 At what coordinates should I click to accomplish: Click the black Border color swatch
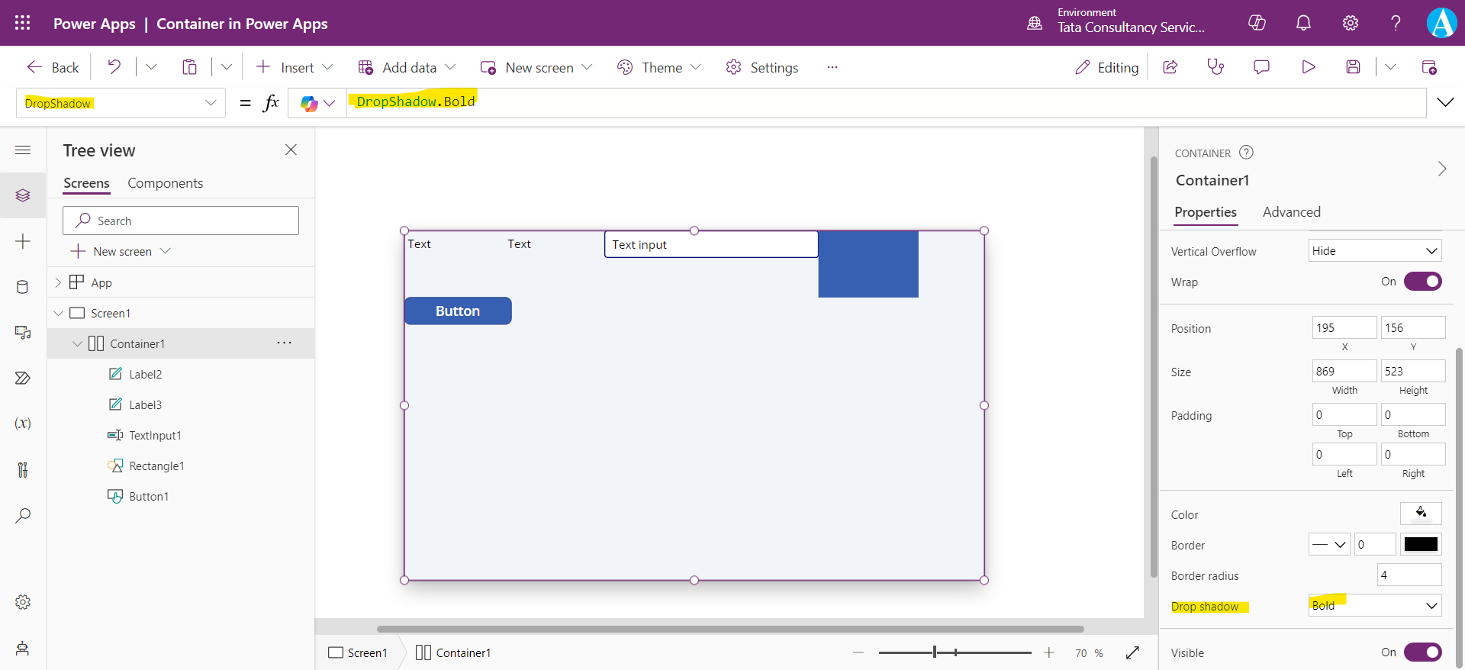(x=1421, y=545)
